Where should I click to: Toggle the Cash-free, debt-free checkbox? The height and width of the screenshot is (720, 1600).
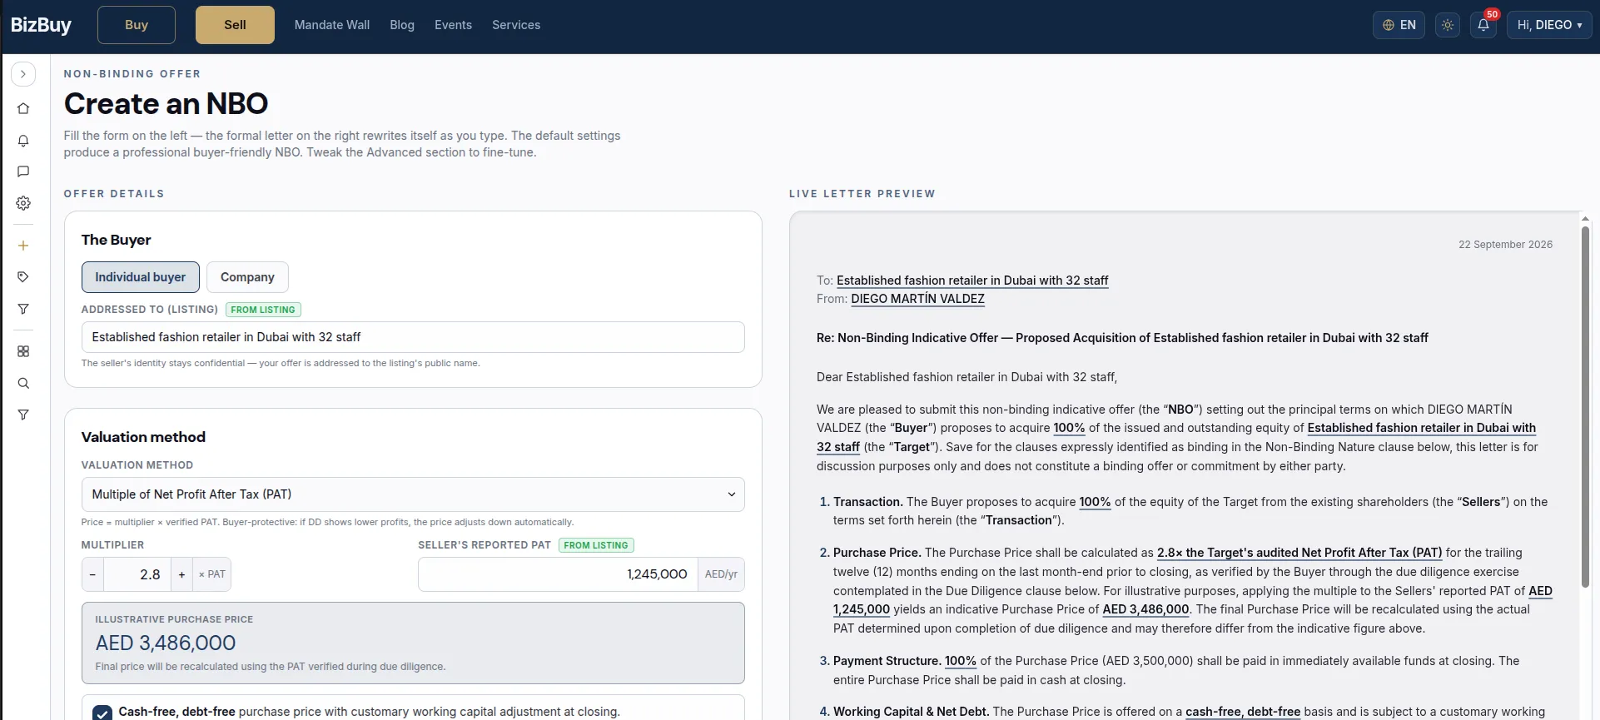click(x=102, y=713)
